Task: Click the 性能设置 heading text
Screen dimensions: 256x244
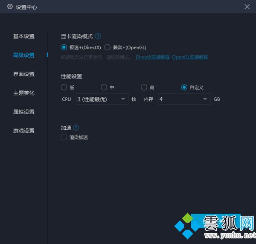Action: click(x=72, y=76)
